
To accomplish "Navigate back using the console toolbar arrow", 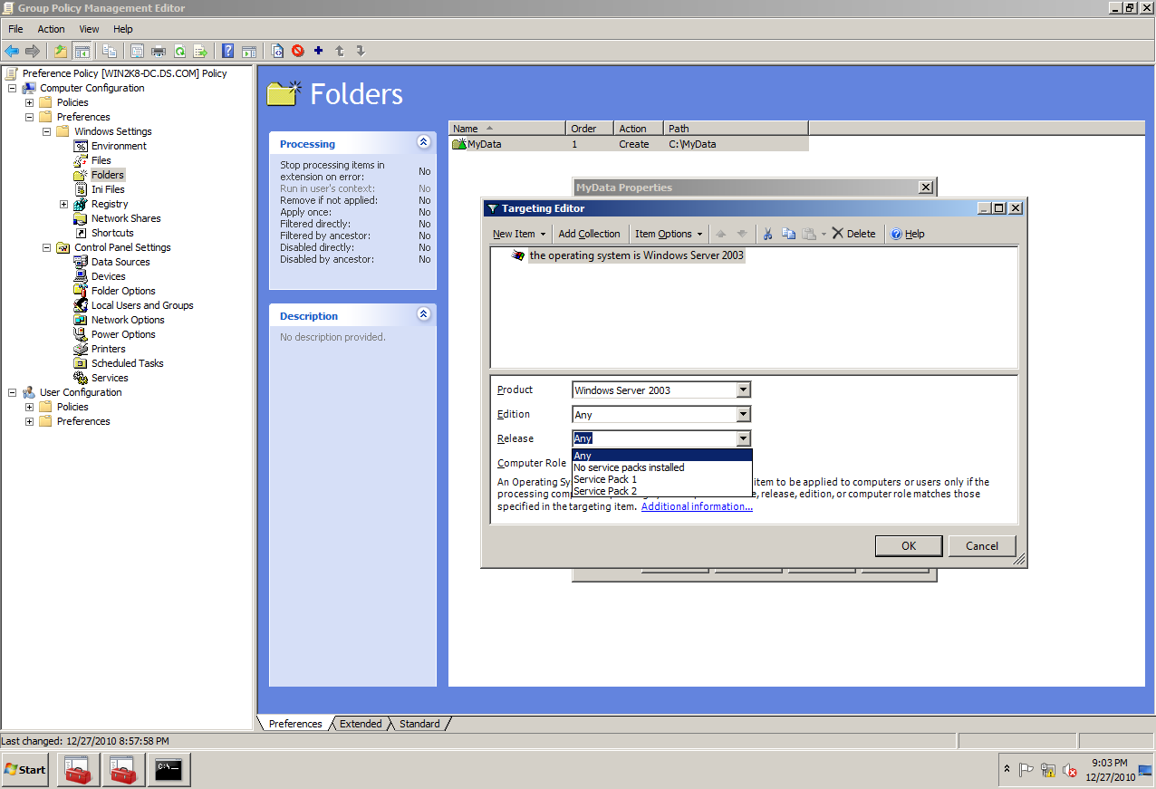I will [x=12, y=51].
